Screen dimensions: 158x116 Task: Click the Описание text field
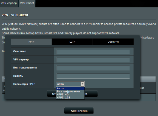tap(93, 52)
